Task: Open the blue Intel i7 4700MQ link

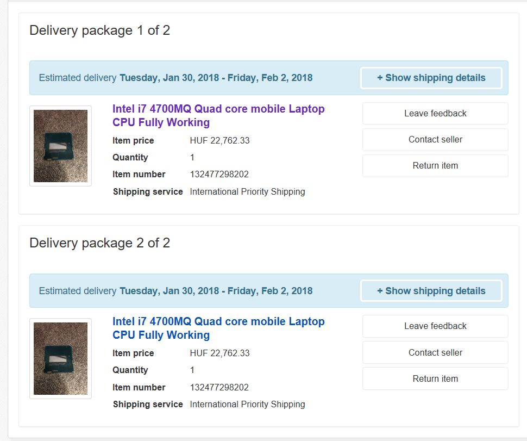Action: pyautogui.click(x=218, y=328)
